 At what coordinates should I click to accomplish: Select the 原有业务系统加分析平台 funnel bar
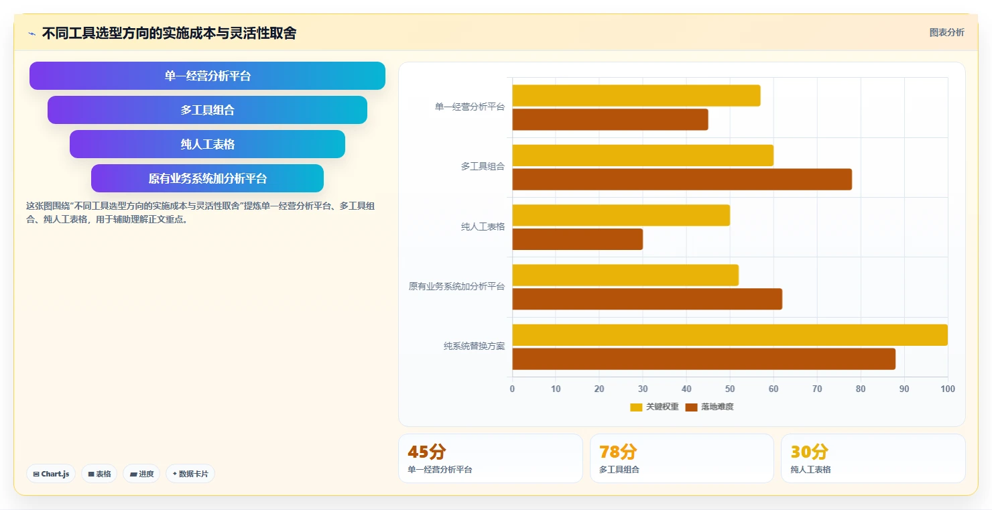[207, 178]
